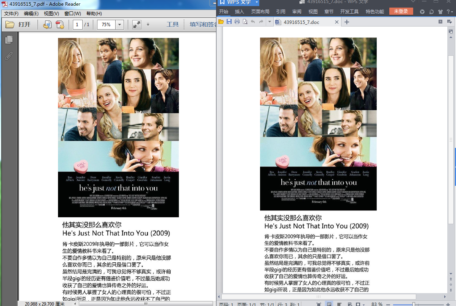
Task: Click the WPS feedback chat icon
Action: [x=431, y=12]
